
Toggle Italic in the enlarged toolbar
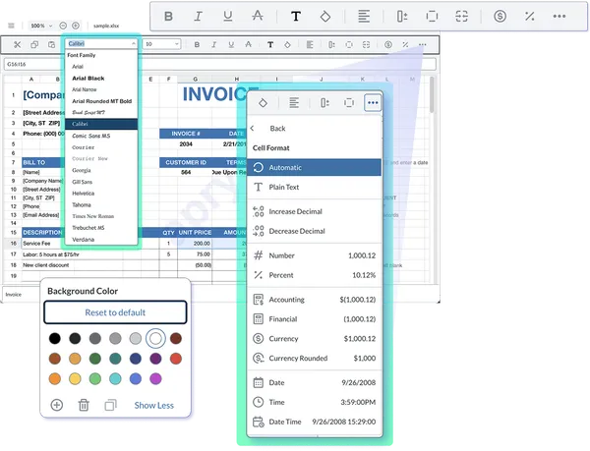tap(198, 16)
